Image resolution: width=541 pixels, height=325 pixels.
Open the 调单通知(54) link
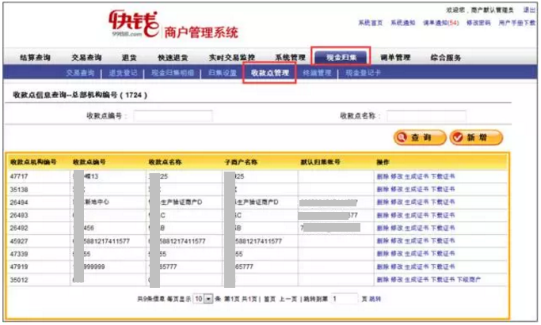[441, 23]
